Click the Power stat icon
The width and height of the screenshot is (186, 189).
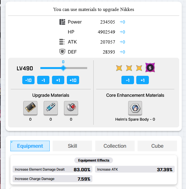tap(62, 22)
